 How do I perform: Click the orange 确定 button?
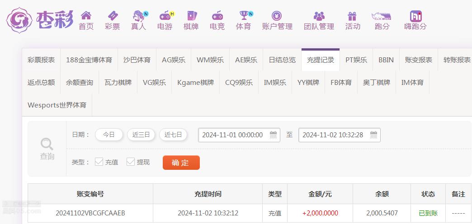click(181, 163)
